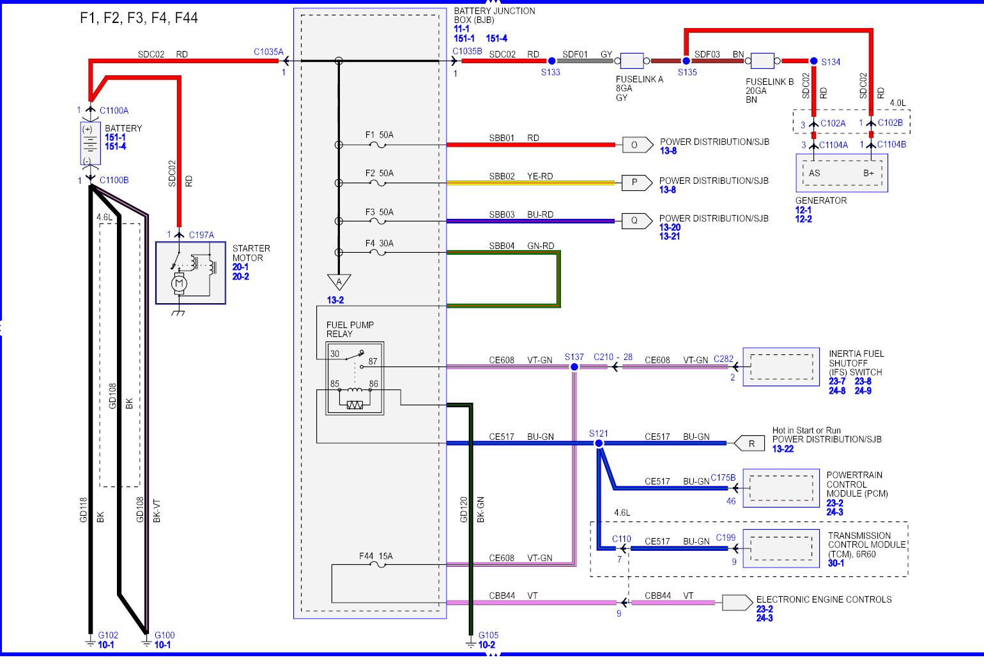Open the 12-2 link under Generator
Image resolution: width=984 pixels, height=669 pixels.
click(804, 220)
